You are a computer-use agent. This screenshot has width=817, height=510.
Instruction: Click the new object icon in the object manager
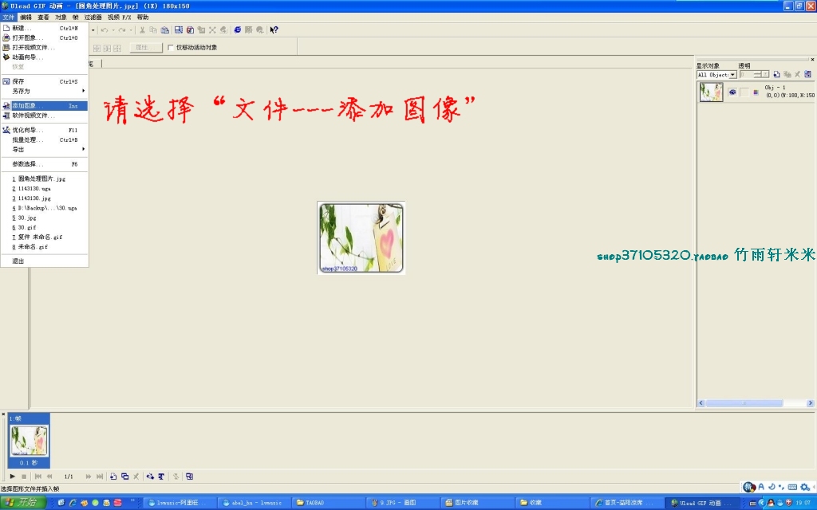point(776,74)
